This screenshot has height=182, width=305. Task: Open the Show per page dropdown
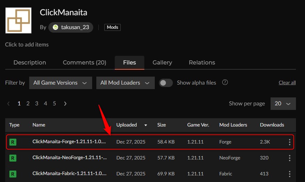[x=283, y=104]
